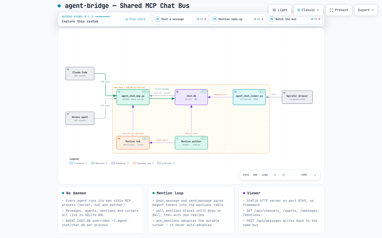Click the database cylinder icon on chat.db
The width and height of the screenshot is (382, 238).
pos(177,92)
